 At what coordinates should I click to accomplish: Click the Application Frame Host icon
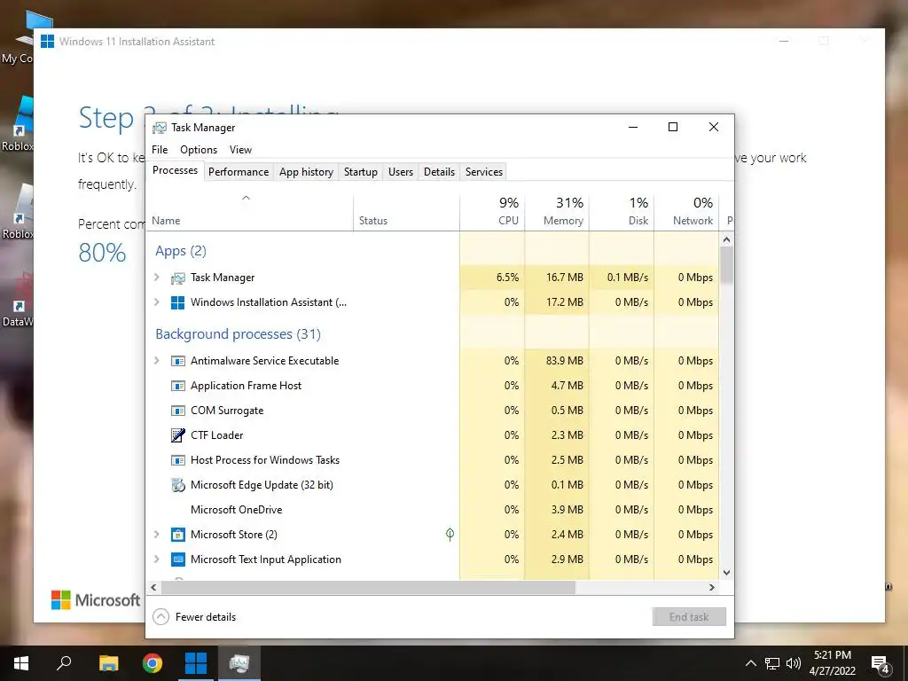pyautogui.click(x=177, y=386)
